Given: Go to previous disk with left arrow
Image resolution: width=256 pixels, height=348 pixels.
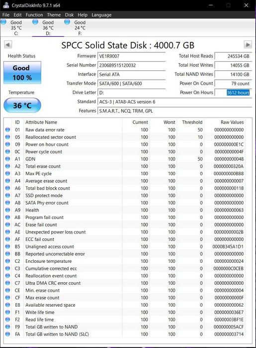Looking at the screenshot, I should pyautogui.click(x=8, y=45).
